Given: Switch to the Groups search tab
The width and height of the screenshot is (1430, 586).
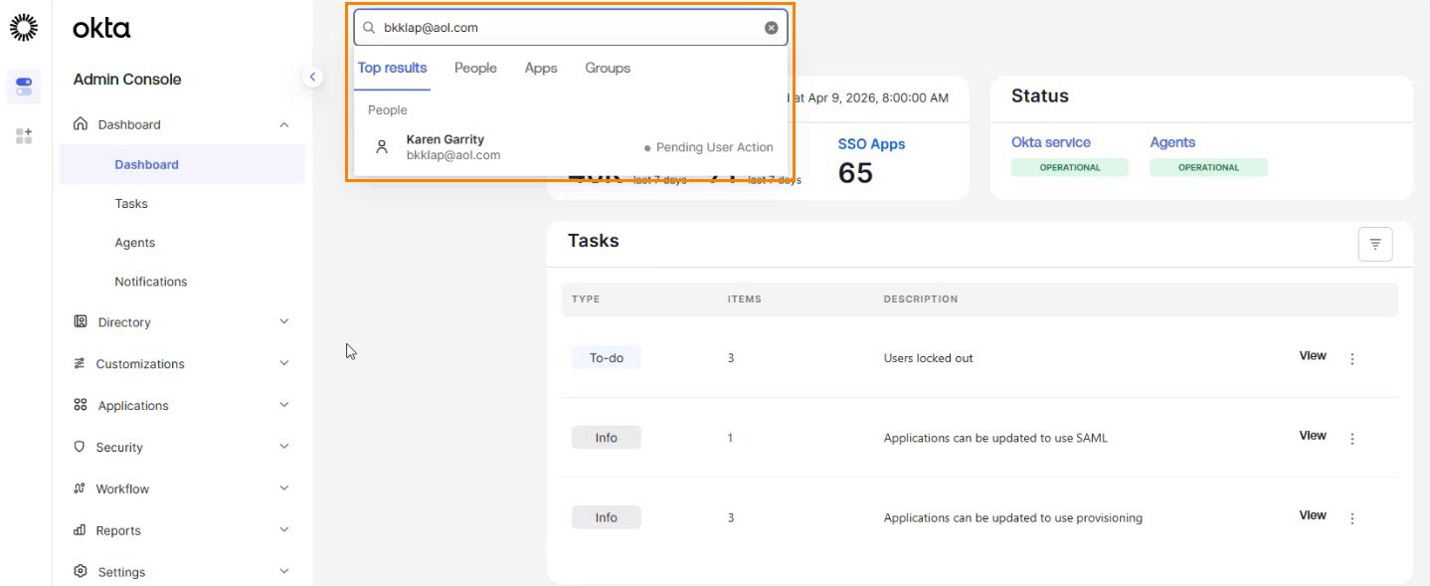Looking at the screenshot, I should tap(608, 68).
